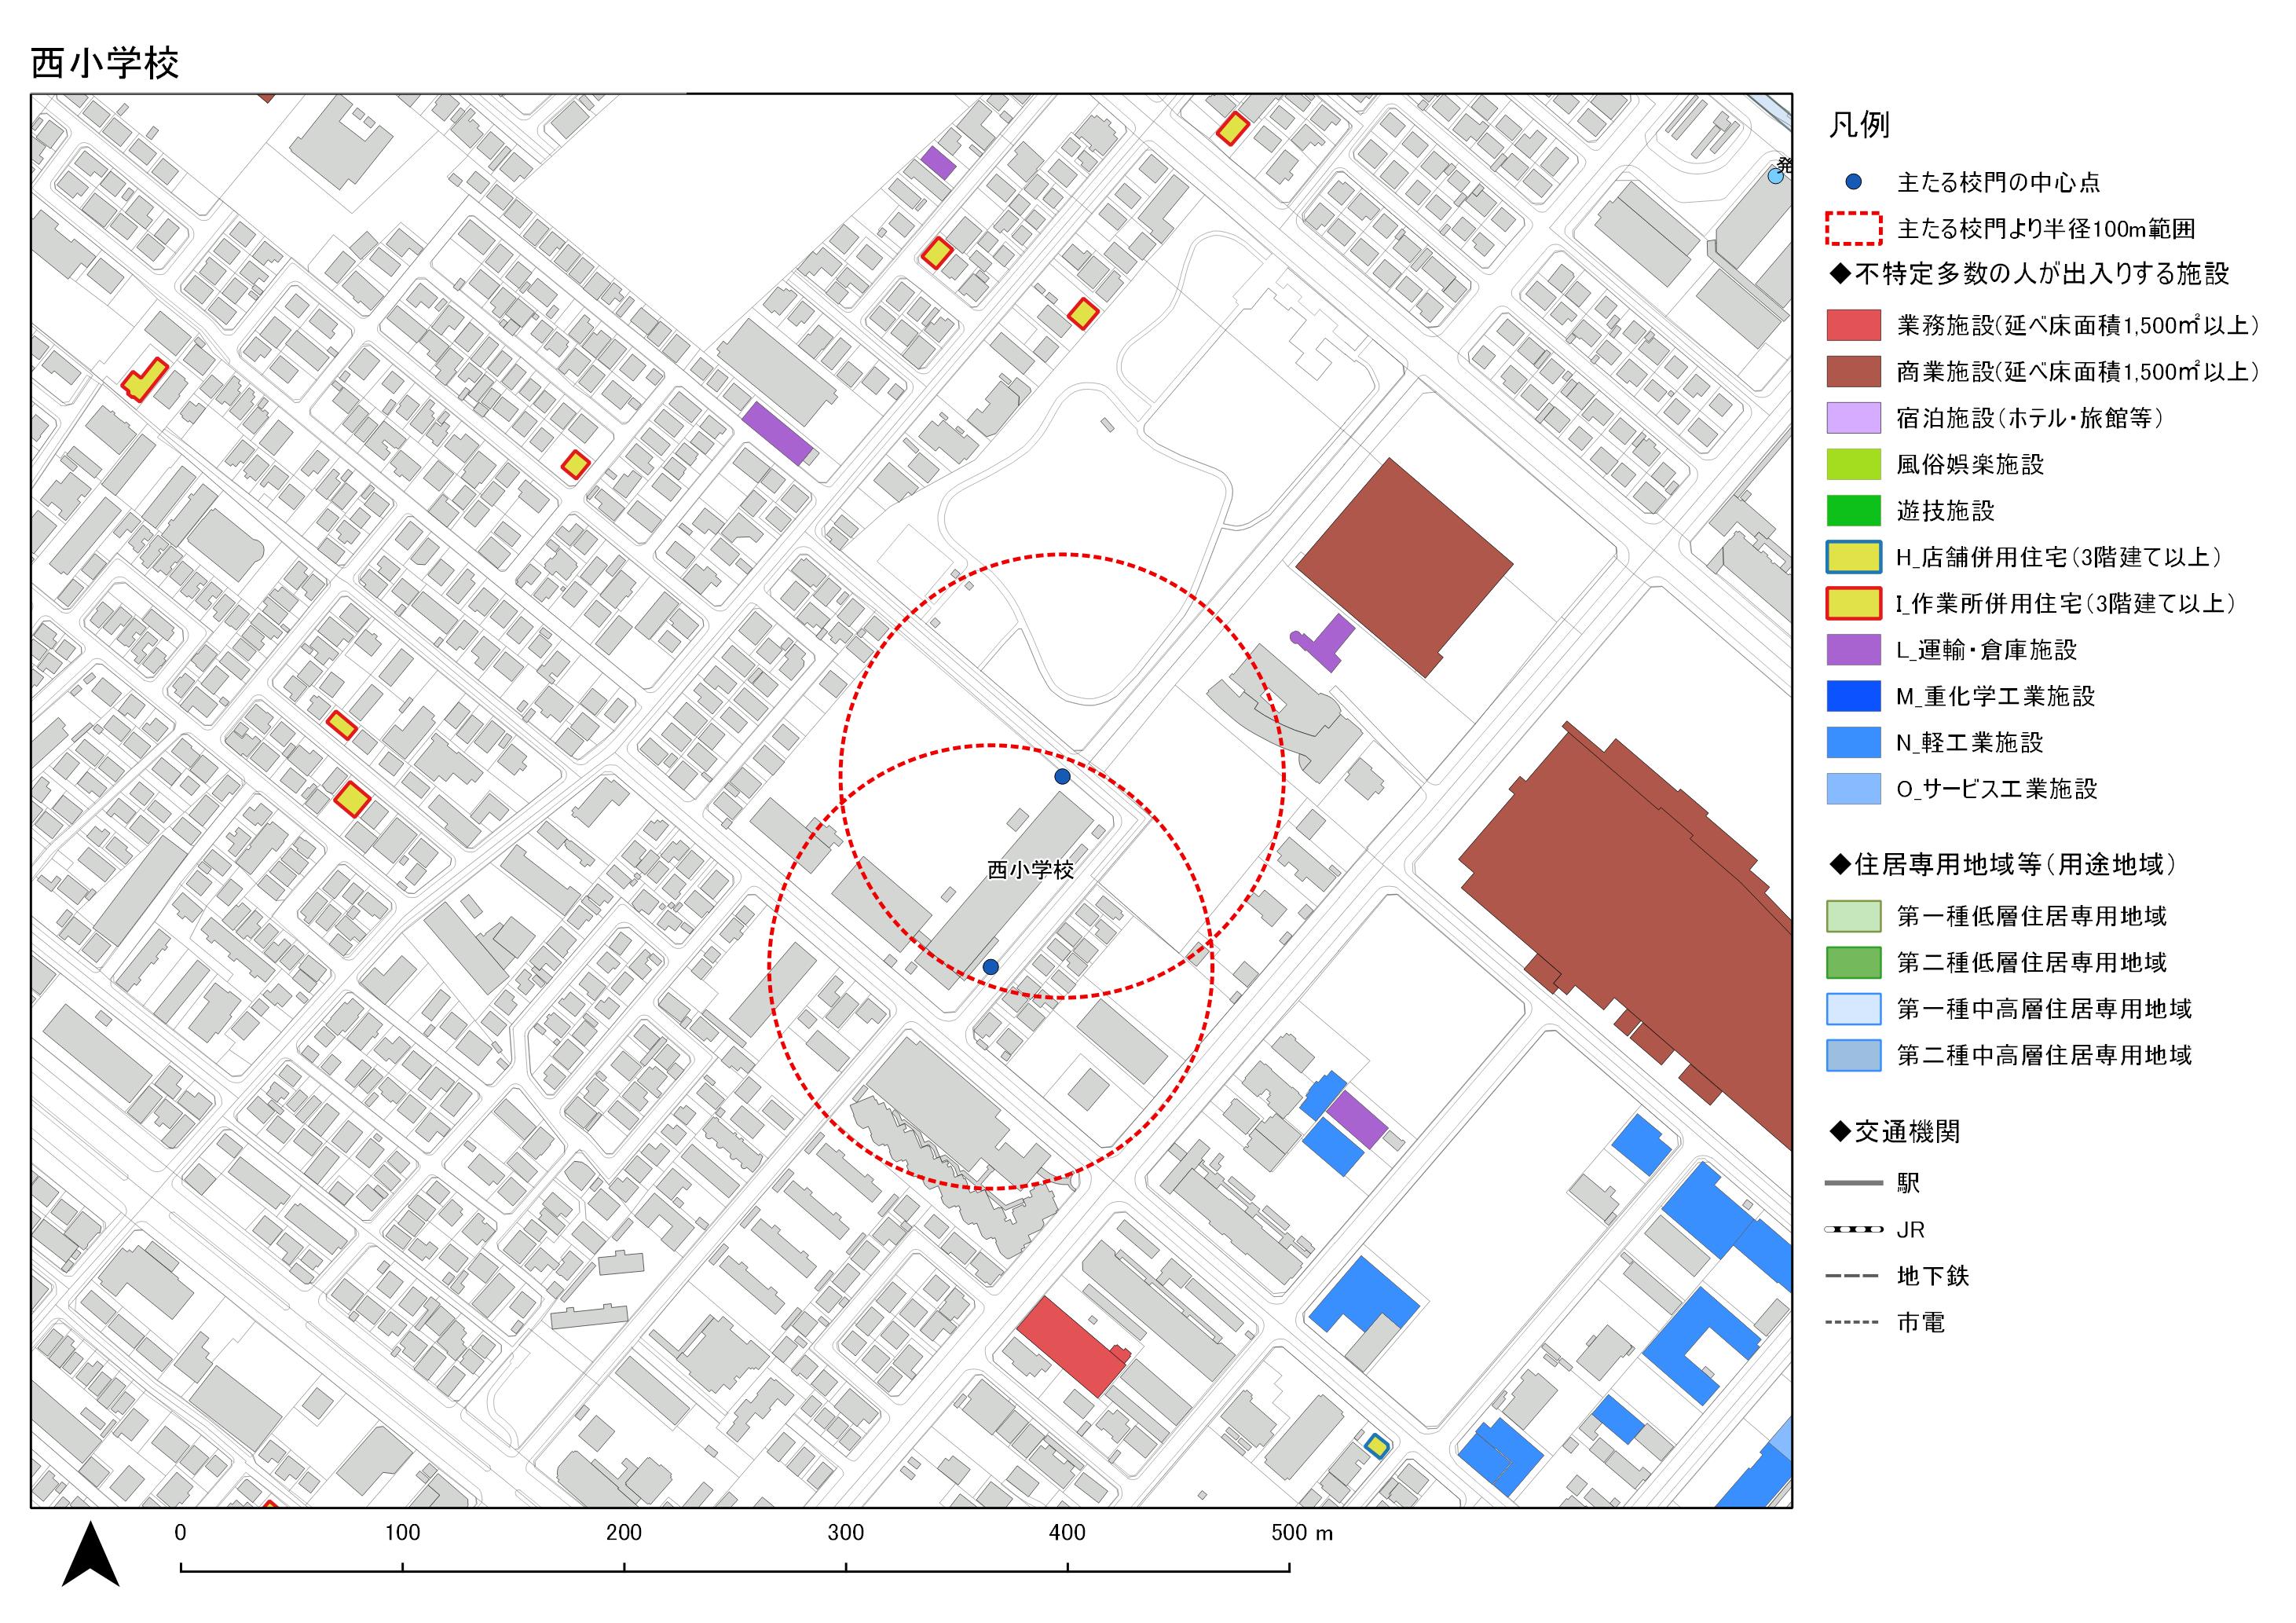Click the long purple warehouse building in the upper map

(x=777, y=433)
